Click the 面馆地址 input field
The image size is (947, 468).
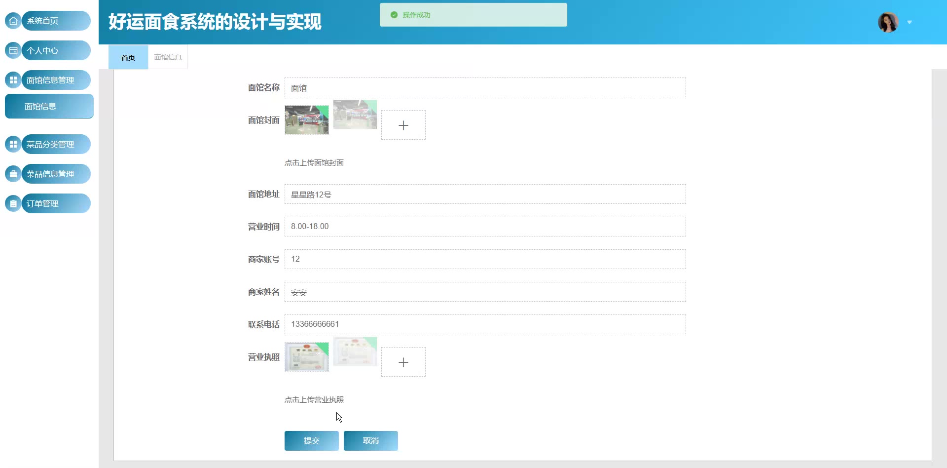click(485, 194)
